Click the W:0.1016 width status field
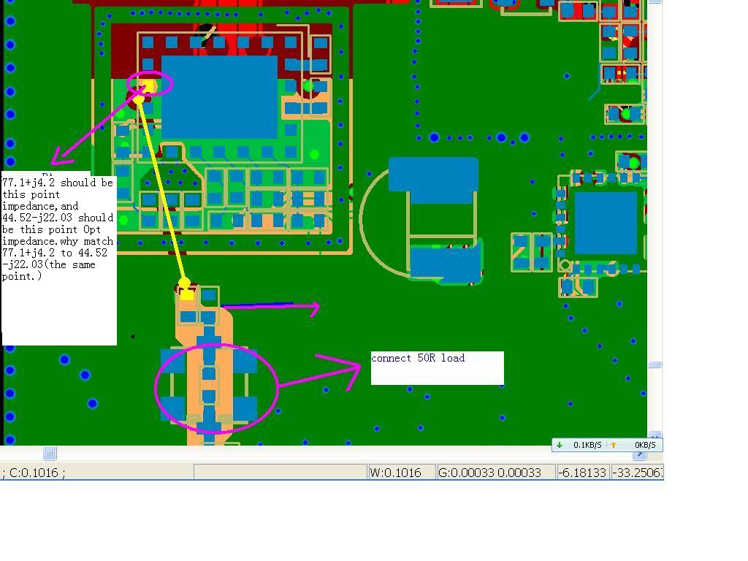The image size is (748, 561). pos(402,473)
